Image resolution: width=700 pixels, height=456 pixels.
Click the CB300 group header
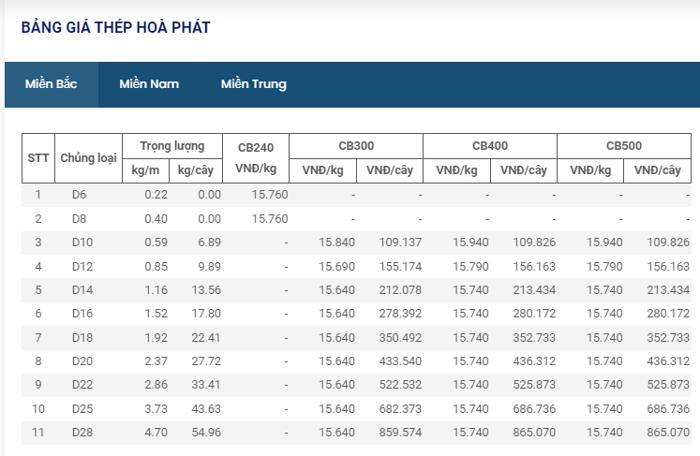356,146
